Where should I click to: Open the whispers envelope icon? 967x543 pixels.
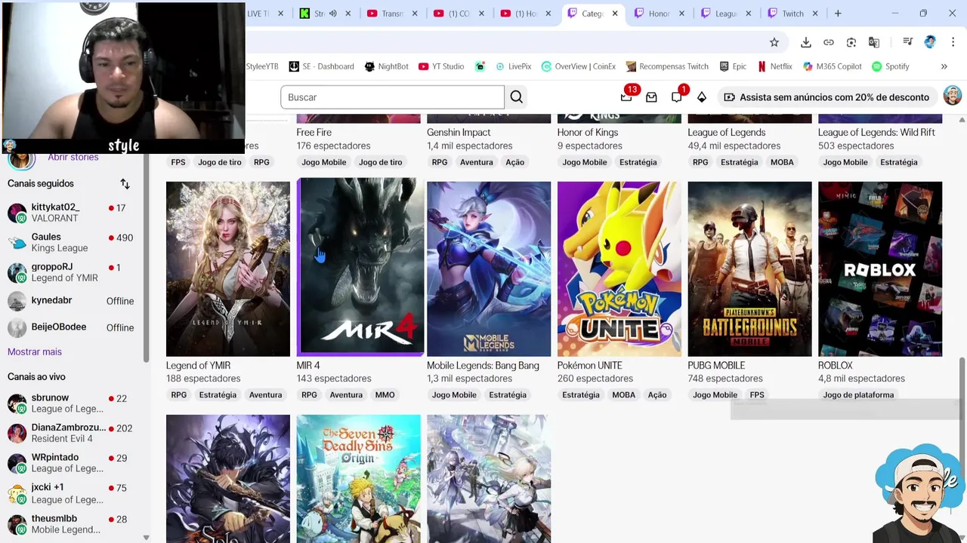tap(651, 97)
